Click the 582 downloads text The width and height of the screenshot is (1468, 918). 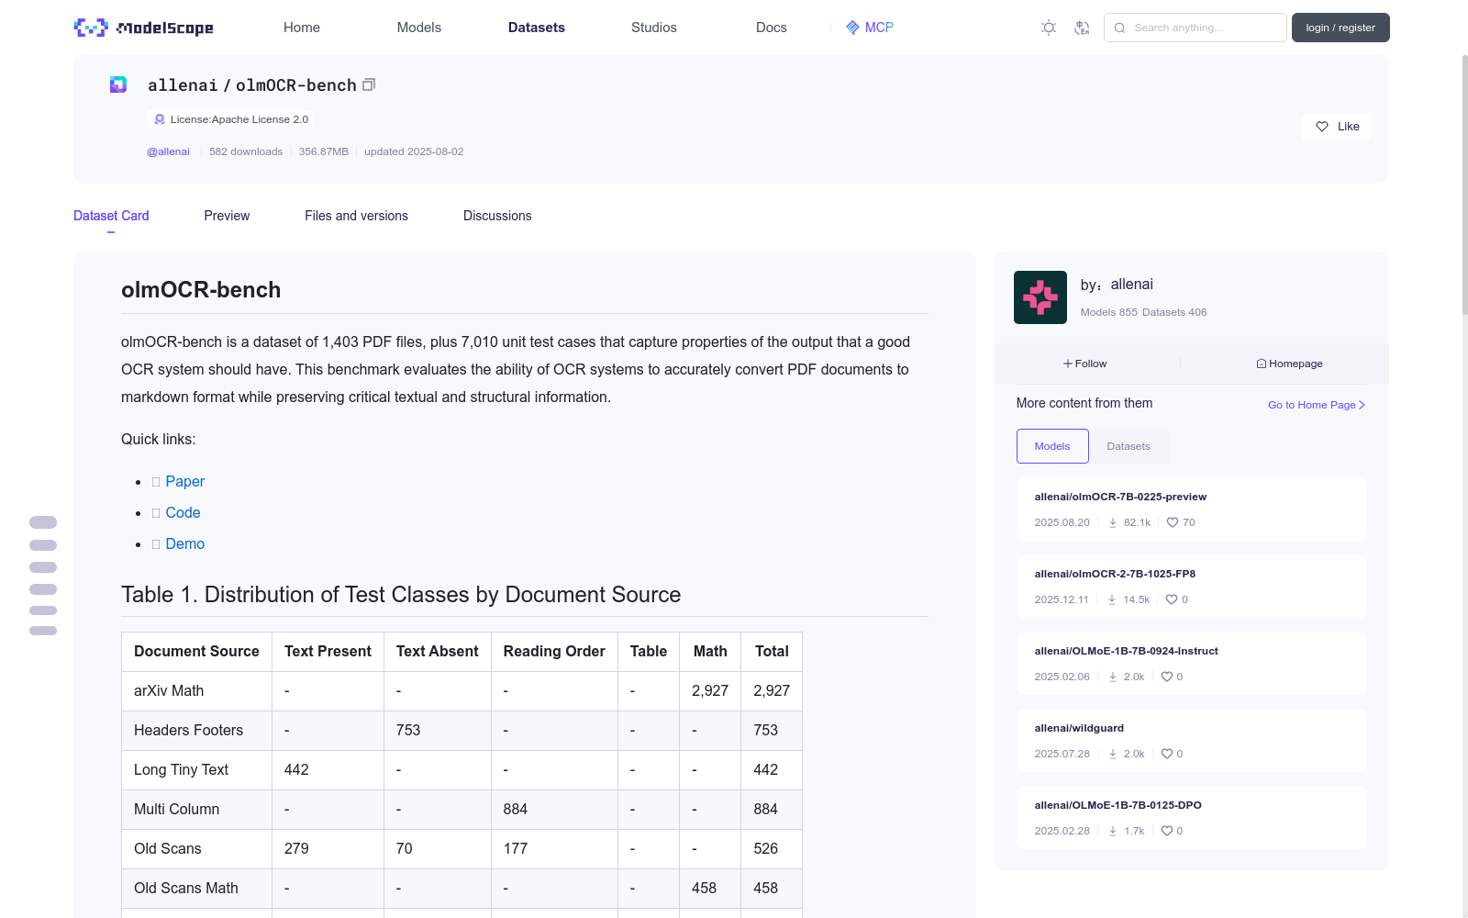pyautogui.click(x=246, y=151)
